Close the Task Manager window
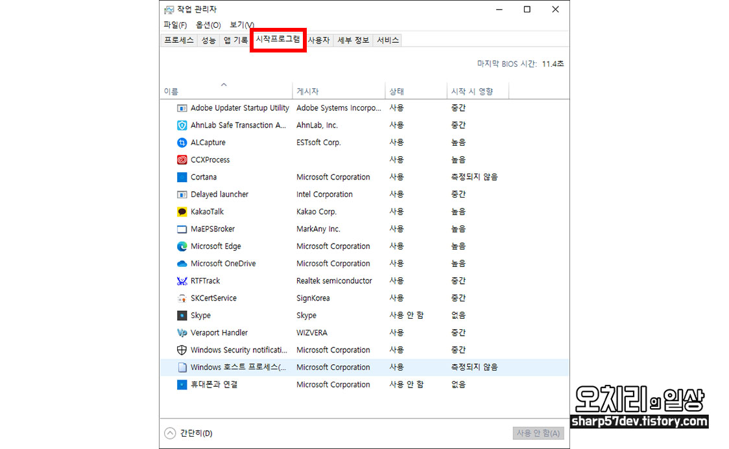 coord(555,9)
